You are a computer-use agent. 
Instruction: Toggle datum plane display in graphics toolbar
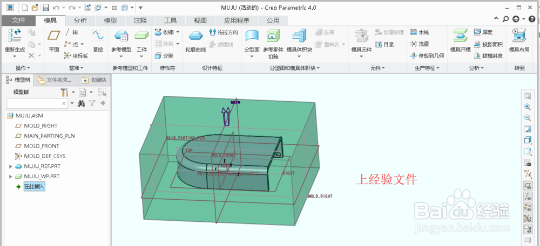point(527,185)
